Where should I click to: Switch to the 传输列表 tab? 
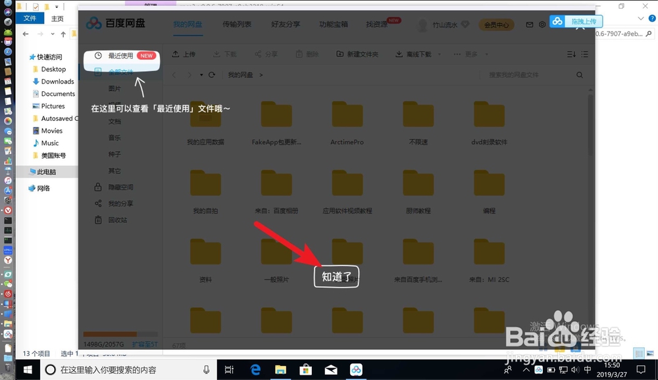(237, 24)
